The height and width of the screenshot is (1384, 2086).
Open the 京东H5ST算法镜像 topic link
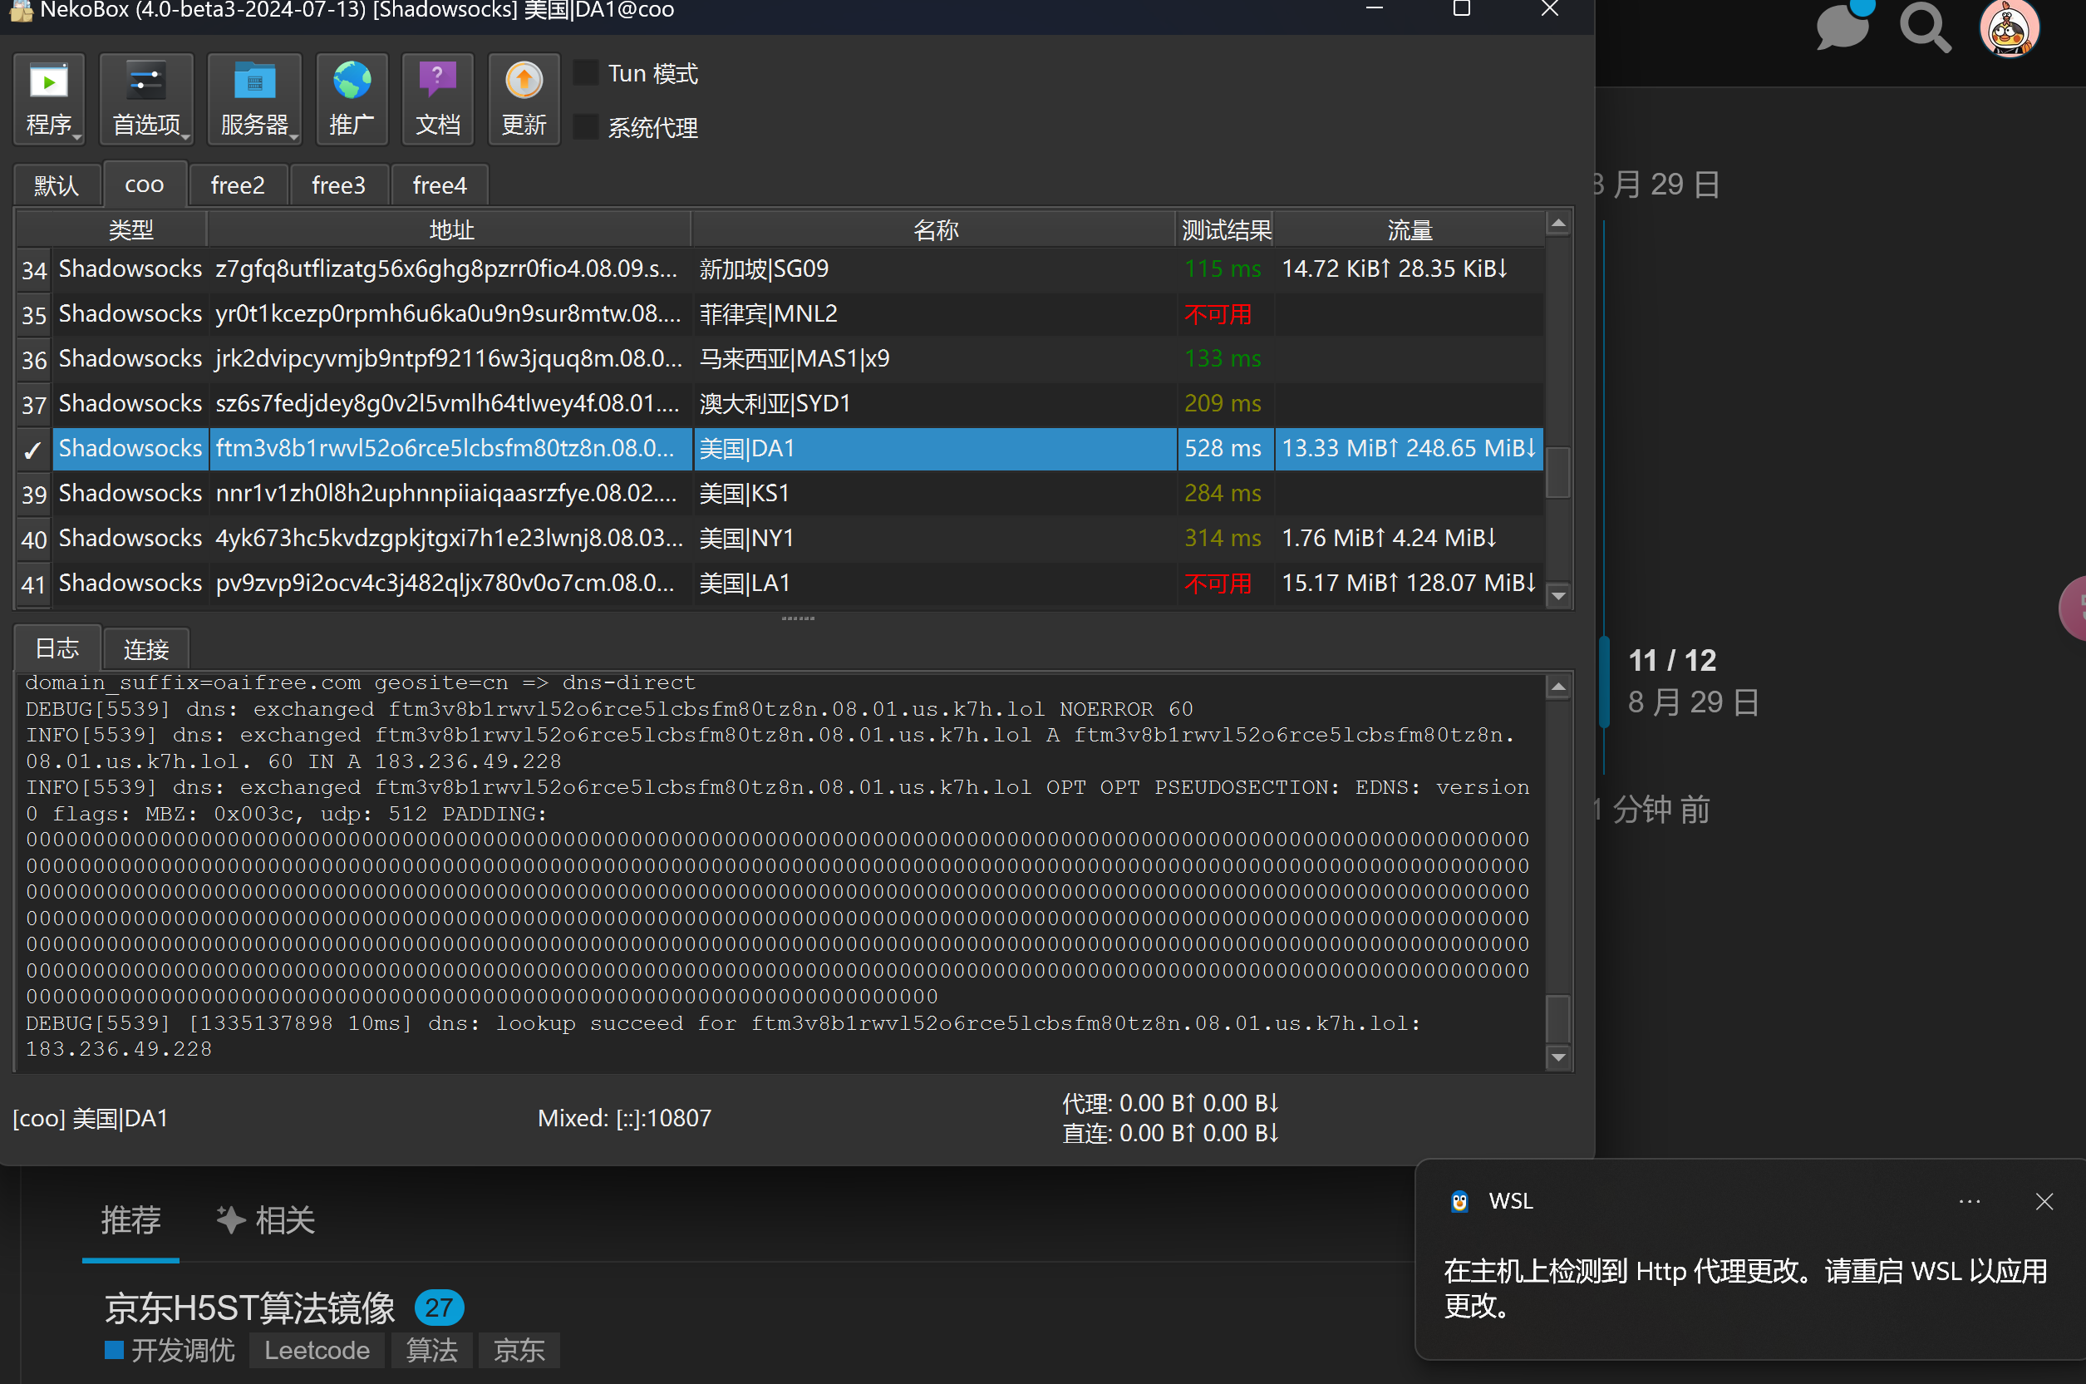(x=249, y=1308)
